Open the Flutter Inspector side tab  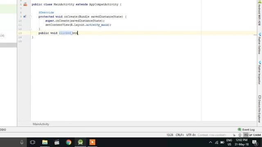(260, 73)
